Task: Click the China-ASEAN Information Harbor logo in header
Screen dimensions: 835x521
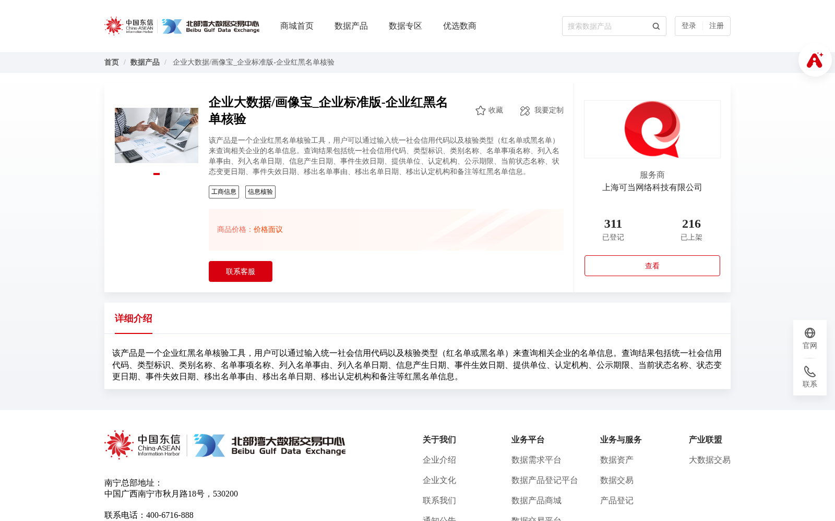Action: [x=129, y=26]
